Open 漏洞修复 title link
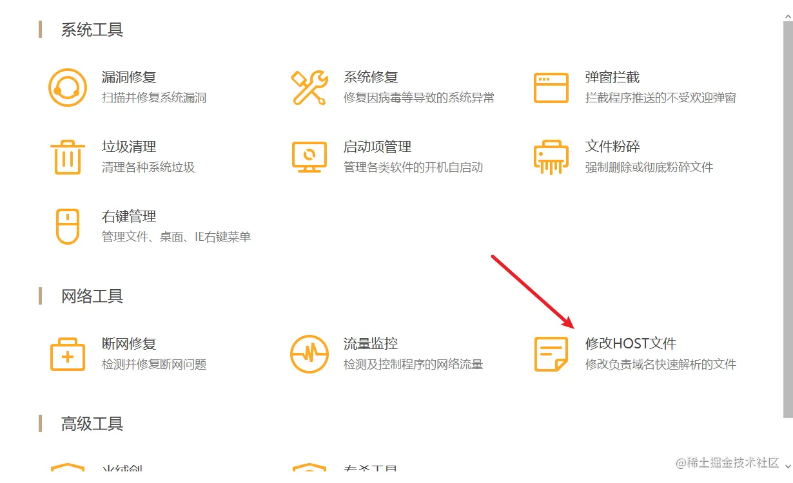This screenshot has height=483, width=793. [129, 77]
